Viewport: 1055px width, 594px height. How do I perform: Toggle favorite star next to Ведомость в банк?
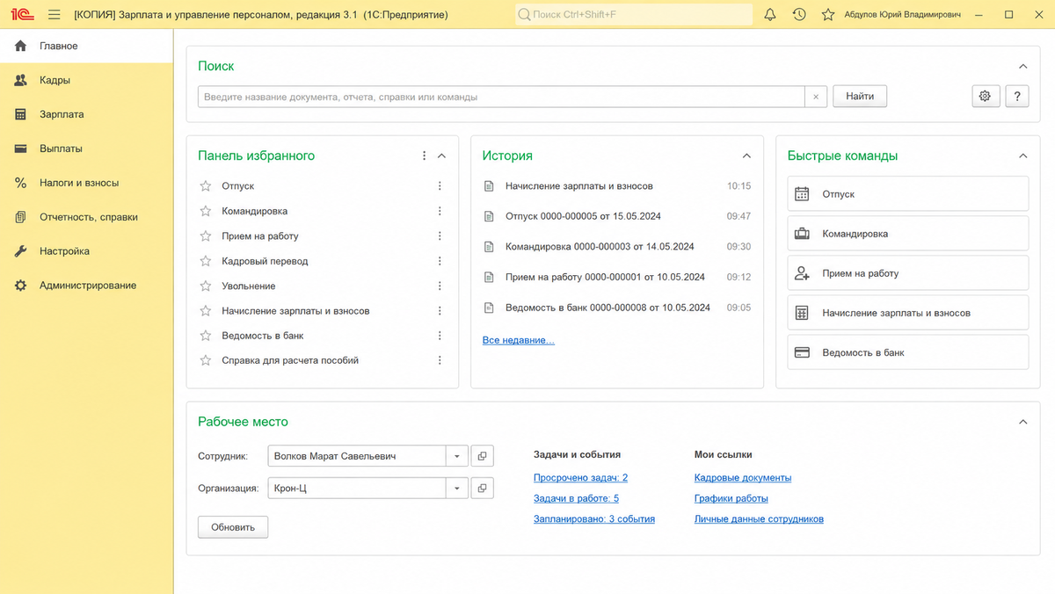click(206, 336)
